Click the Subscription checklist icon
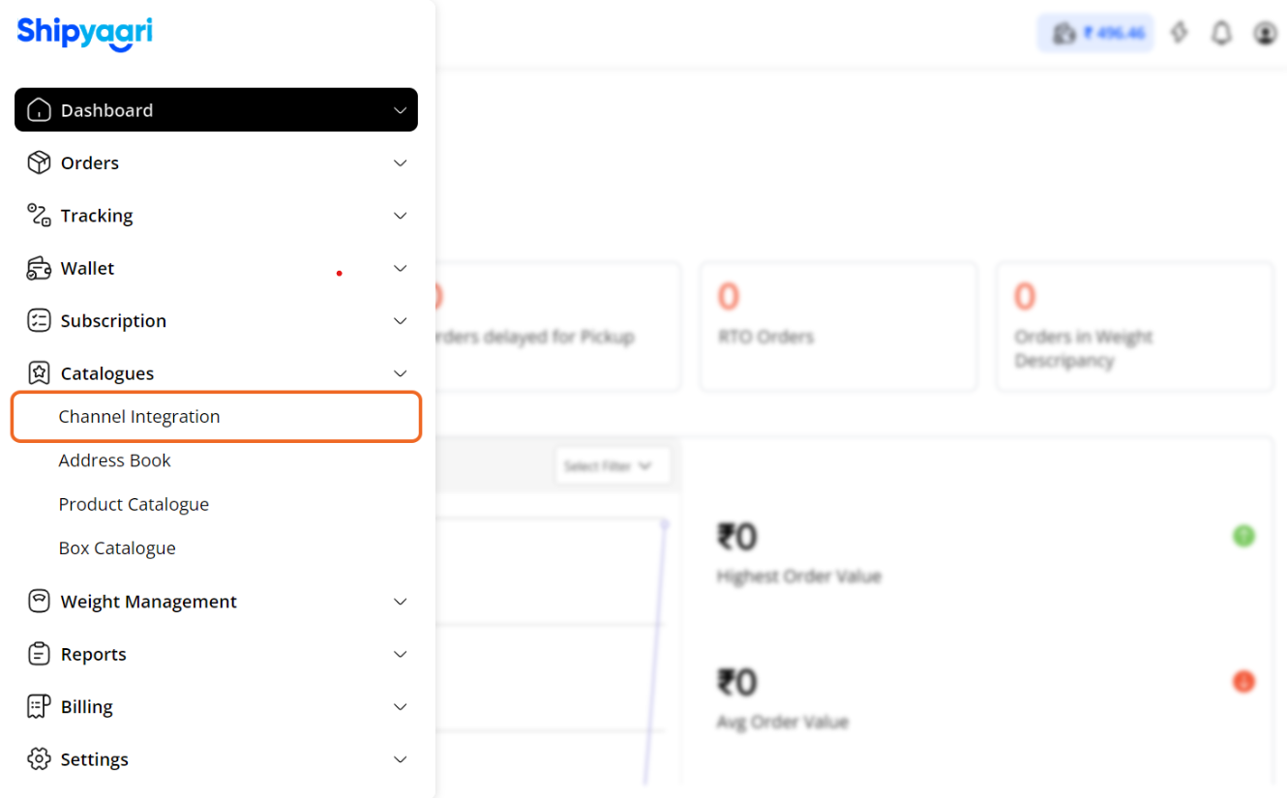The width and height of the screenshot is (1287, 798). coord(39,320)
